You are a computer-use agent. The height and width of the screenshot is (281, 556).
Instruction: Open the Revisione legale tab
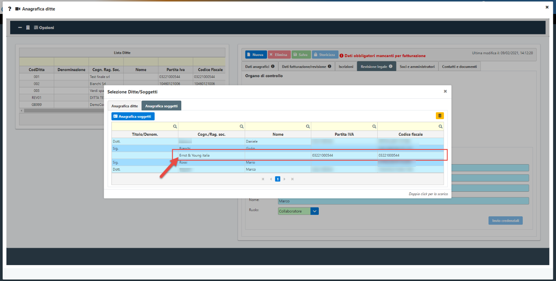(376, 67)
